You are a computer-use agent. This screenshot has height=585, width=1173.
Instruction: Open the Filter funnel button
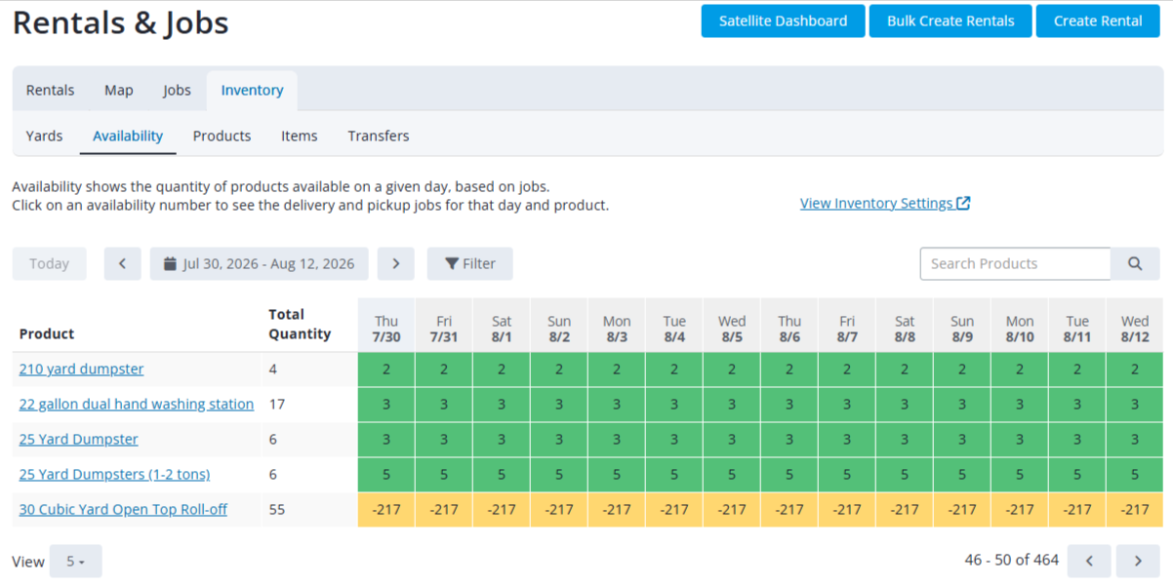click(469, 263)
